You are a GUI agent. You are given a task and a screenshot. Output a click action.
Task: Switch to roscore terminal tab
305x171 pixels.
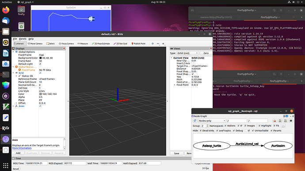pyautogui.click(x=216, y=17)
